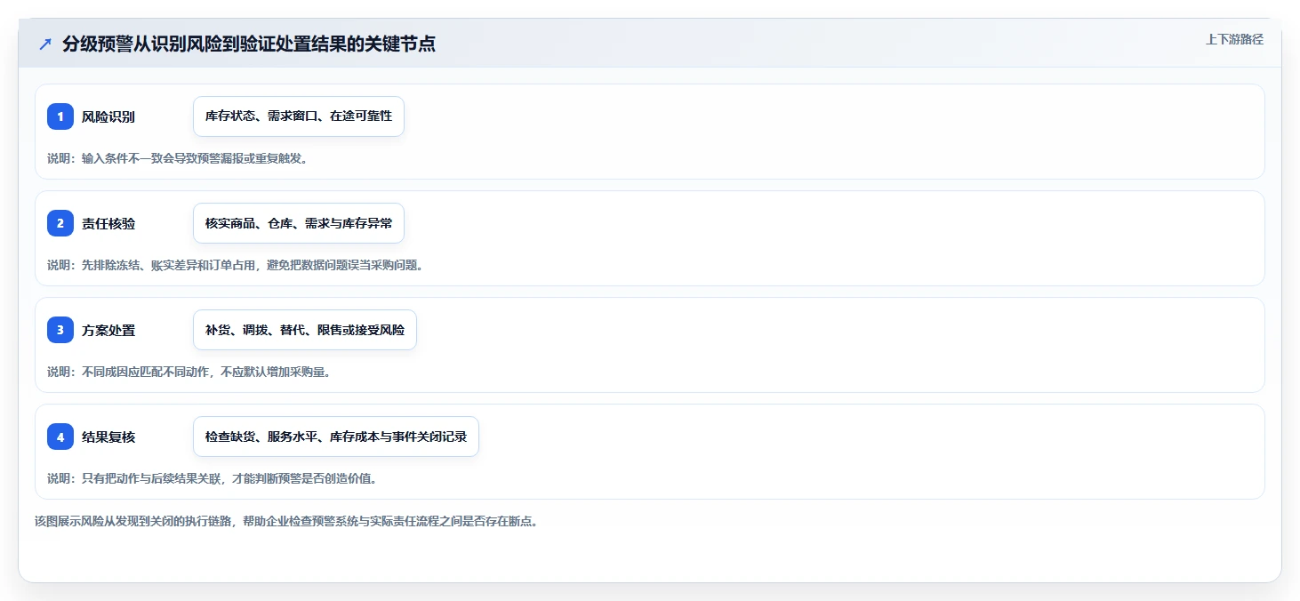Click the arrow icon beside the title

[45, 44]
